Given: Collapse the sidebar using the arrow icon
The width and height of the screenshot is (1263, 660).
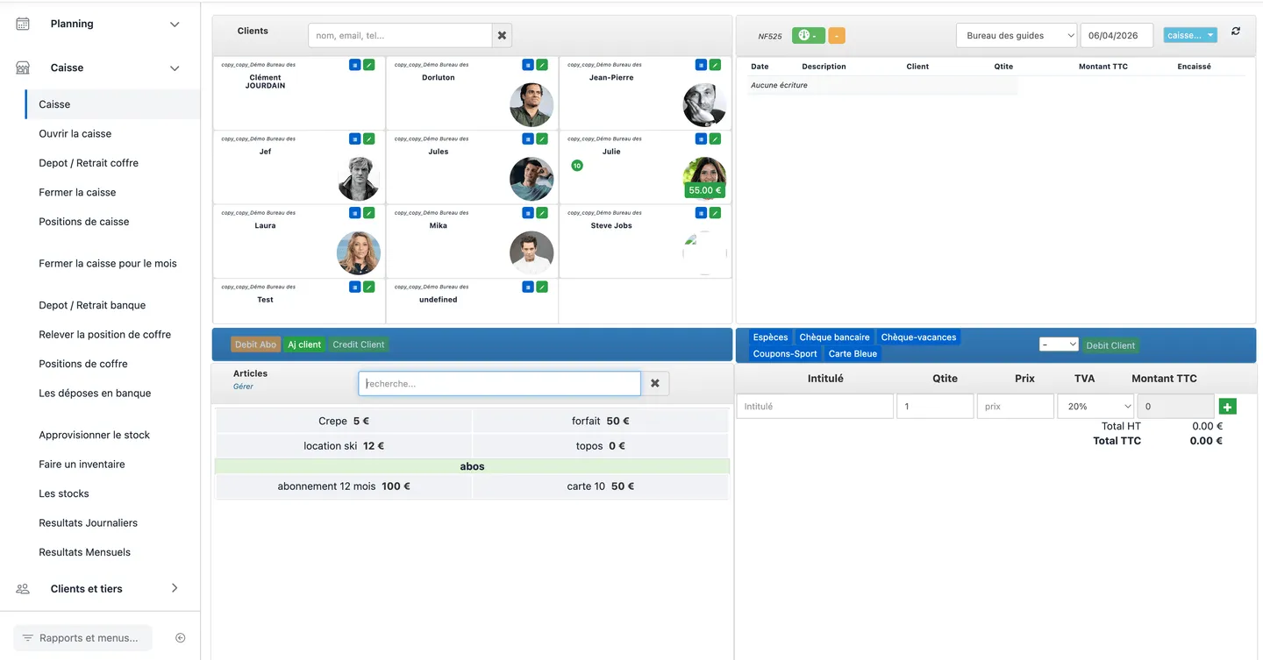Looking at the screenshot, I should (x=181, y=638).
